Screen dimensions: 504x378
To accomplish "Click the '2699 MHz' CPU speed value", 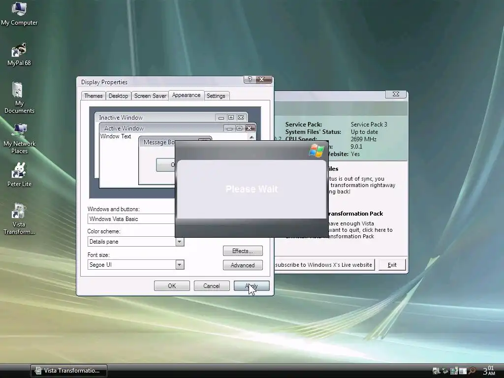I will tap(363, 139).
